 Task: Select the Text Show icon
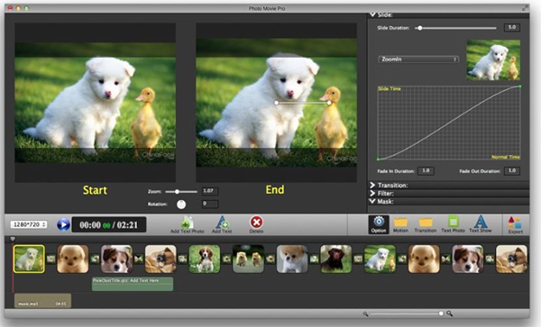pyautogui.click(x=481, y=222)
